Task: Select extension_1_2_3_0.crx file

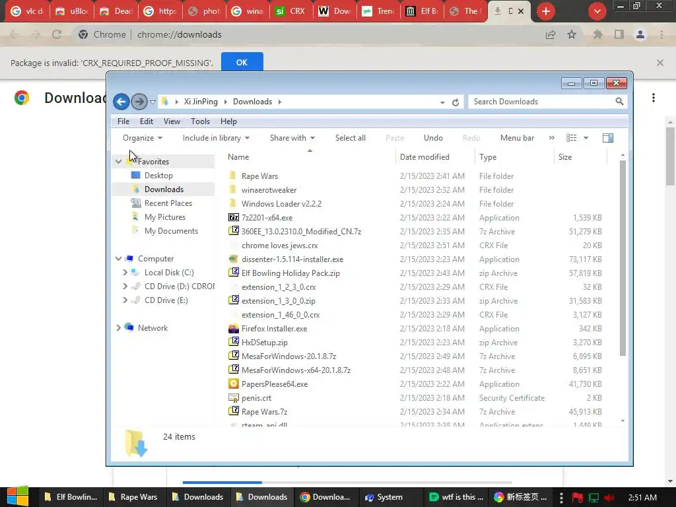Action: point(279,287)
